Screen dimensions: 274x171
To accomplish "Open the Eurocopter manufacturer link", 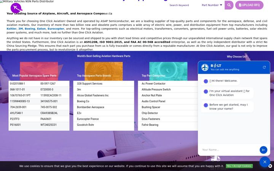I will click(56, 28).
